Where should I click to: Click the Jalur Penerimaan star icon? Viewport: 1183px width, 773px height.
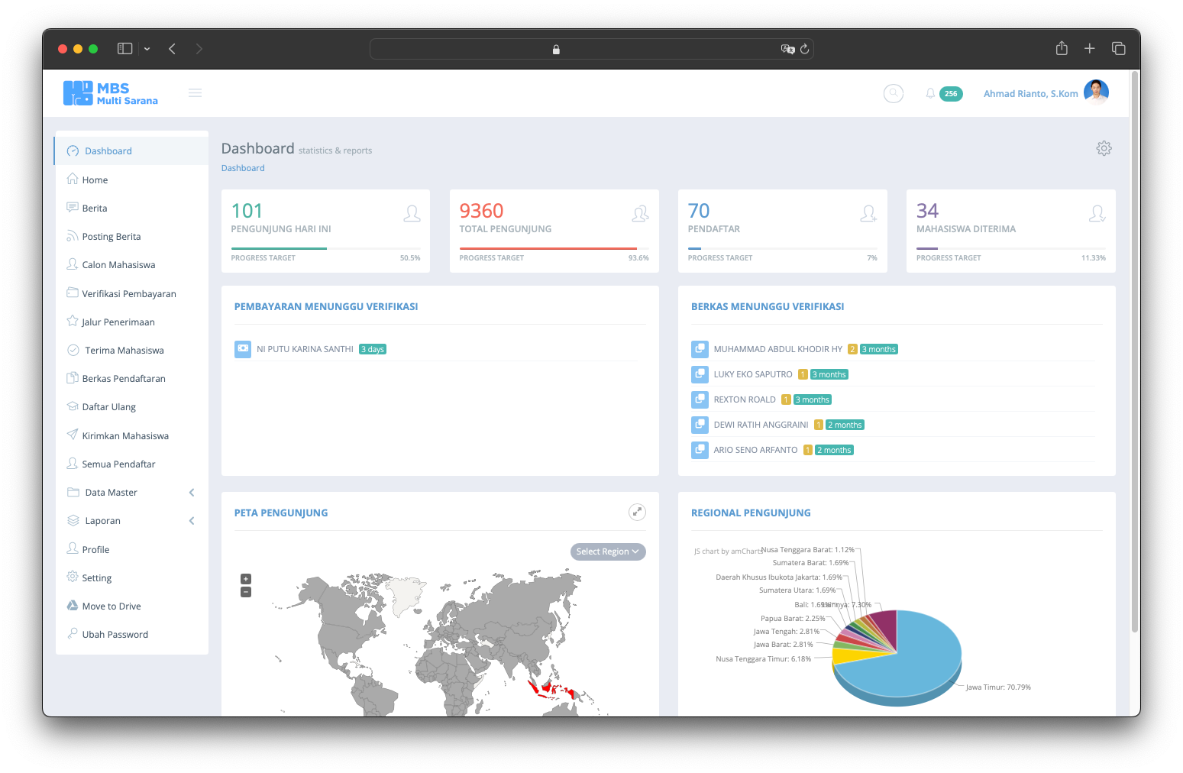[72, 321]
